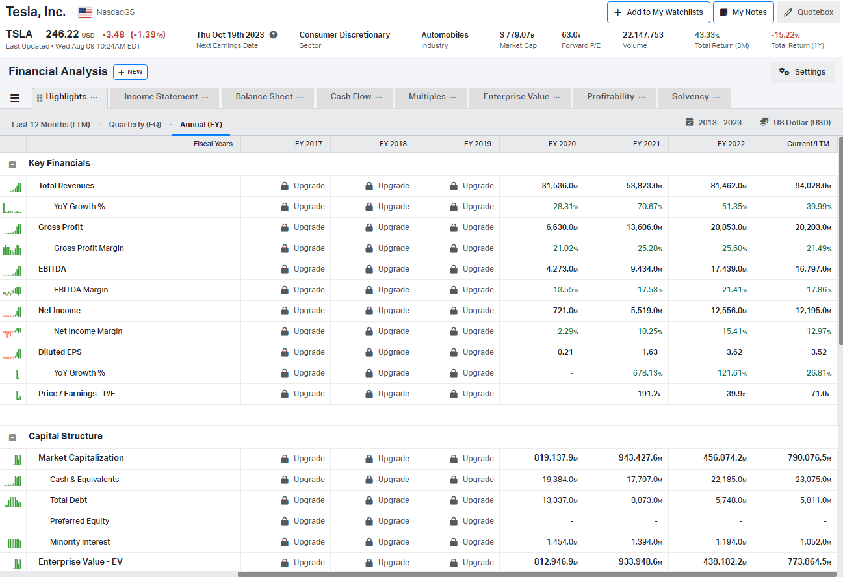Click the lock icon for Total Revenues FY 2017
The height and width of the screenshot is (577, 843).
pyautogui.click(x=285, y=186)
